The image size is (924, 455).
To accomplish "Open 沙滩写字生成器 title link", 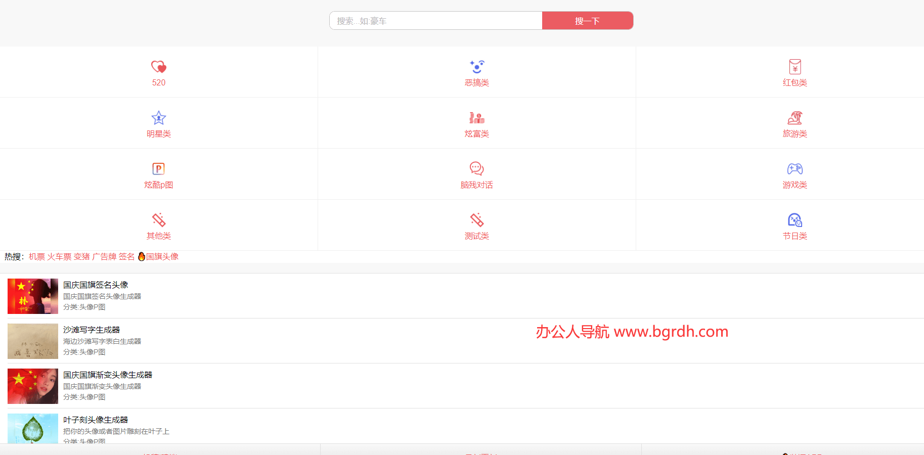I will 92,330.
